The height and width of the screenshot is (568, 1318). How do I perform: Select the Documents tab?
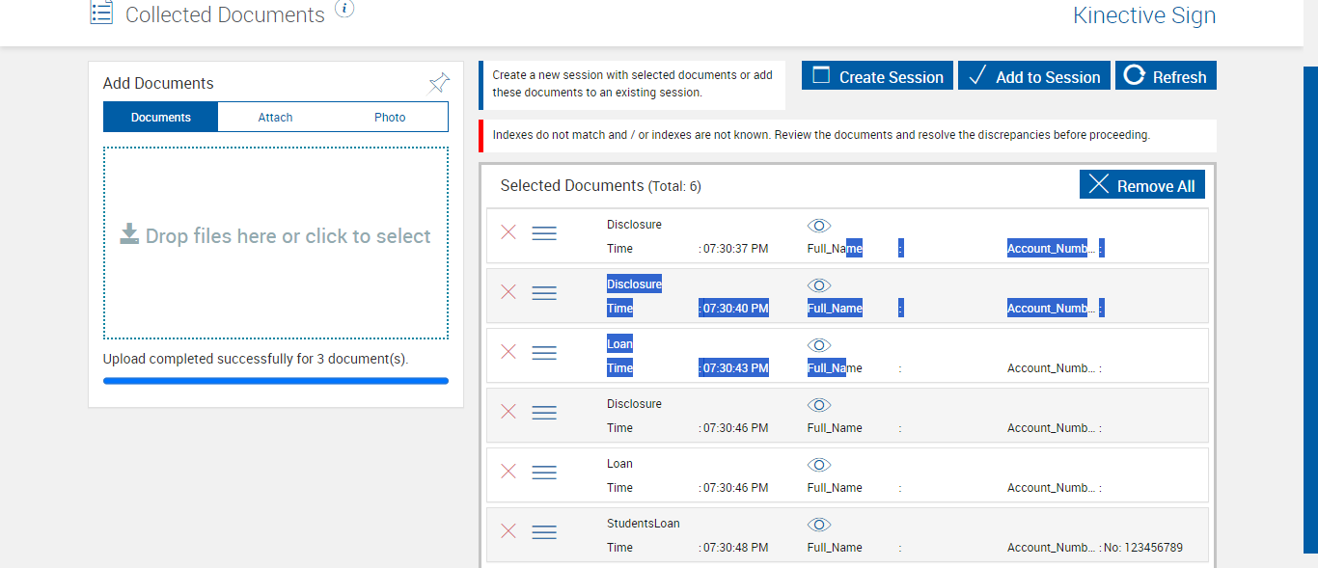point(161,118)
